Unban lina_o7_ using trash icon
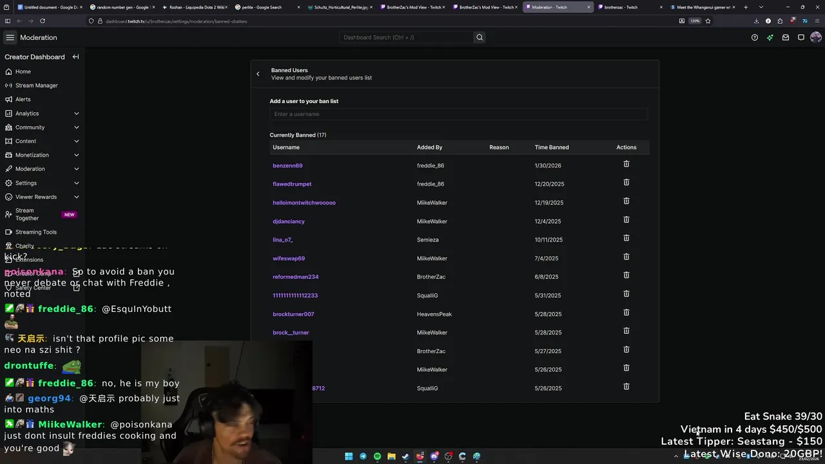Screen dimensions: 825x464 (x=626, y=238)
